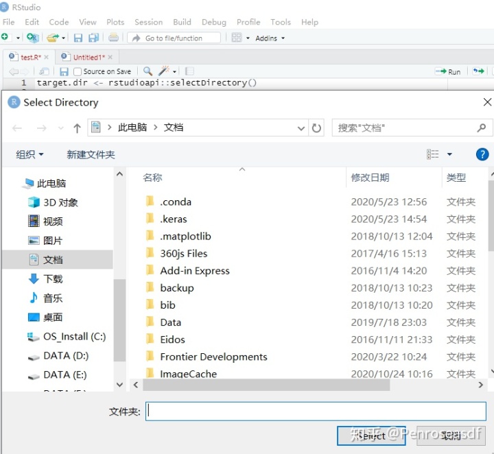Select the Frontier Developments folder

213,357
